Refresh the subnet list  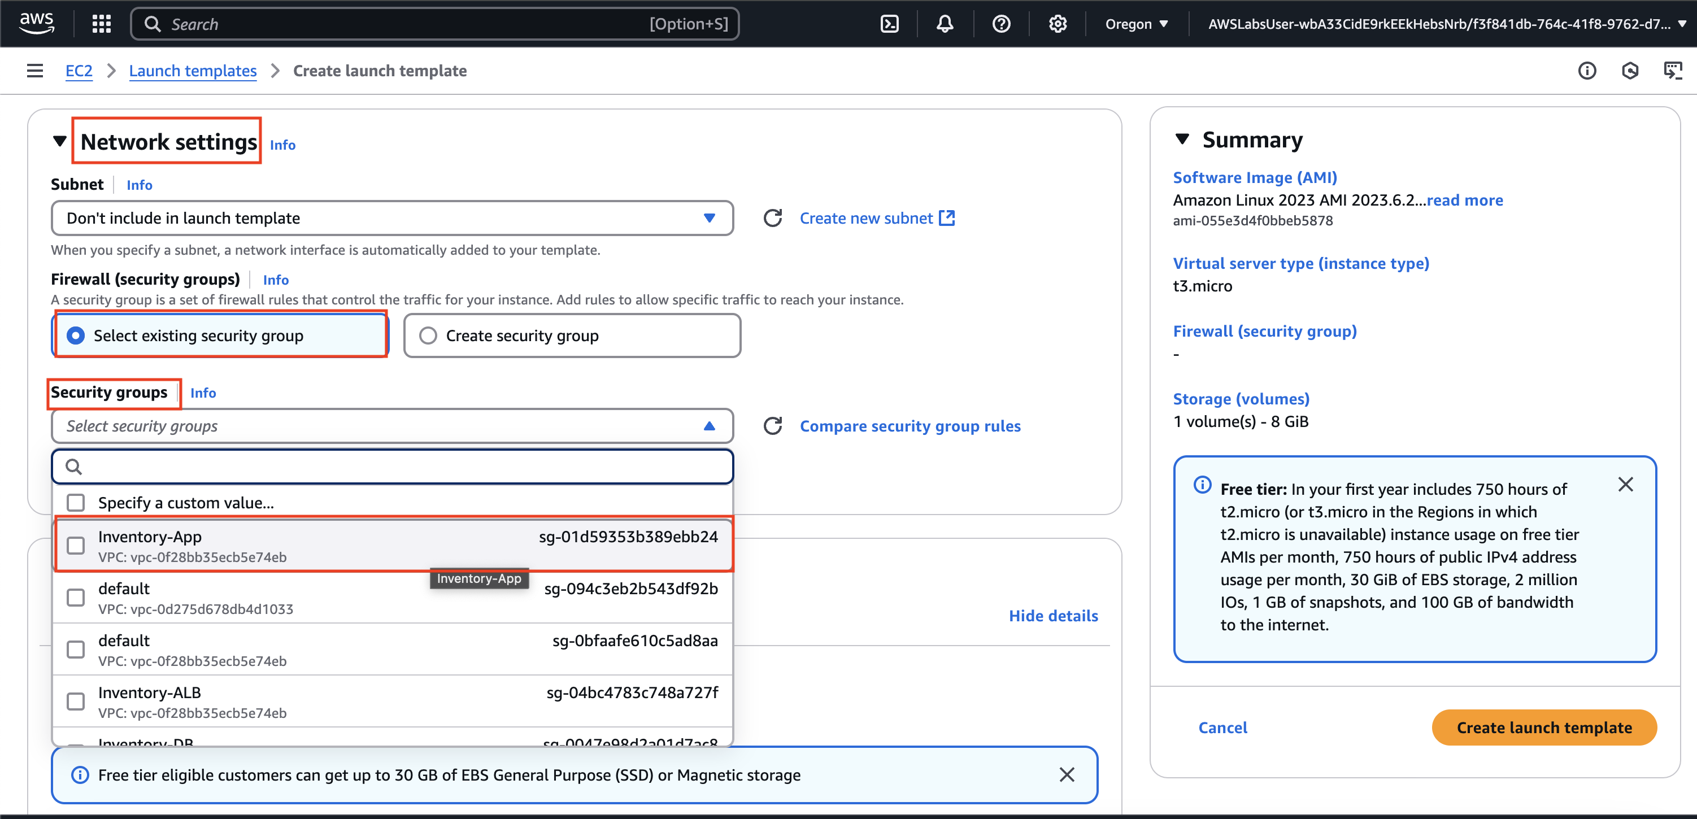[x=773, y=218]
